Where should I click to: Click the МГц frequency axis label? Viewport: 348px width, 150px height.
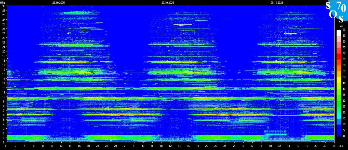3,3
